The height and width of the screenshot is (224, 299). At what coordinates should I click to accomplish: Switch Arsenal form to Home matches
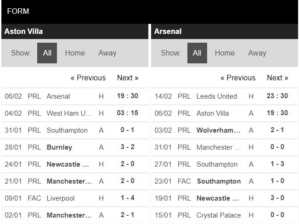225,53
